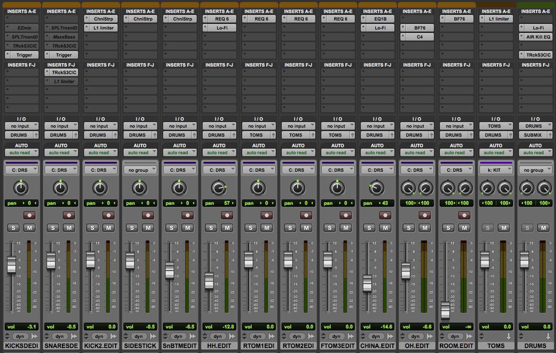Image resolution: width=556 pixels, height=353 pixels.
Task: Mute the CHINA.EDIT track
Action: click(x=385, y=228)
